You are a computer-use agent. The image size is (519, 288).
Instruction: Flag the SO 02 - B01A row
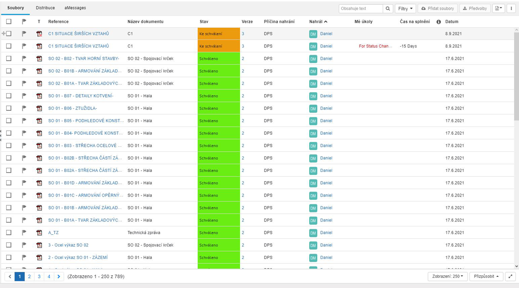point(24,84)
